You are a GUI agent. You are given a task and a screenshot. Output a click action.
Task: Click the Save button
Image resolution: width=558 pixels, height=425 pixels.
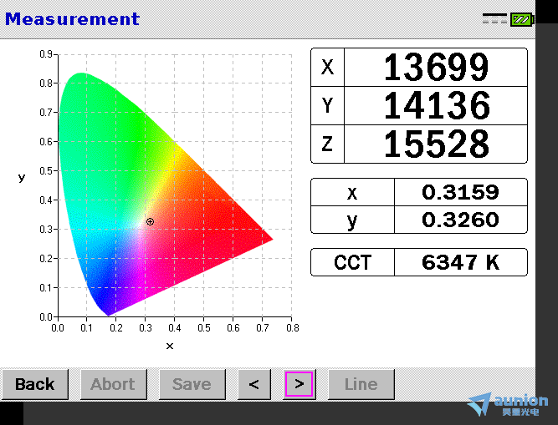(x=192, y=384)
